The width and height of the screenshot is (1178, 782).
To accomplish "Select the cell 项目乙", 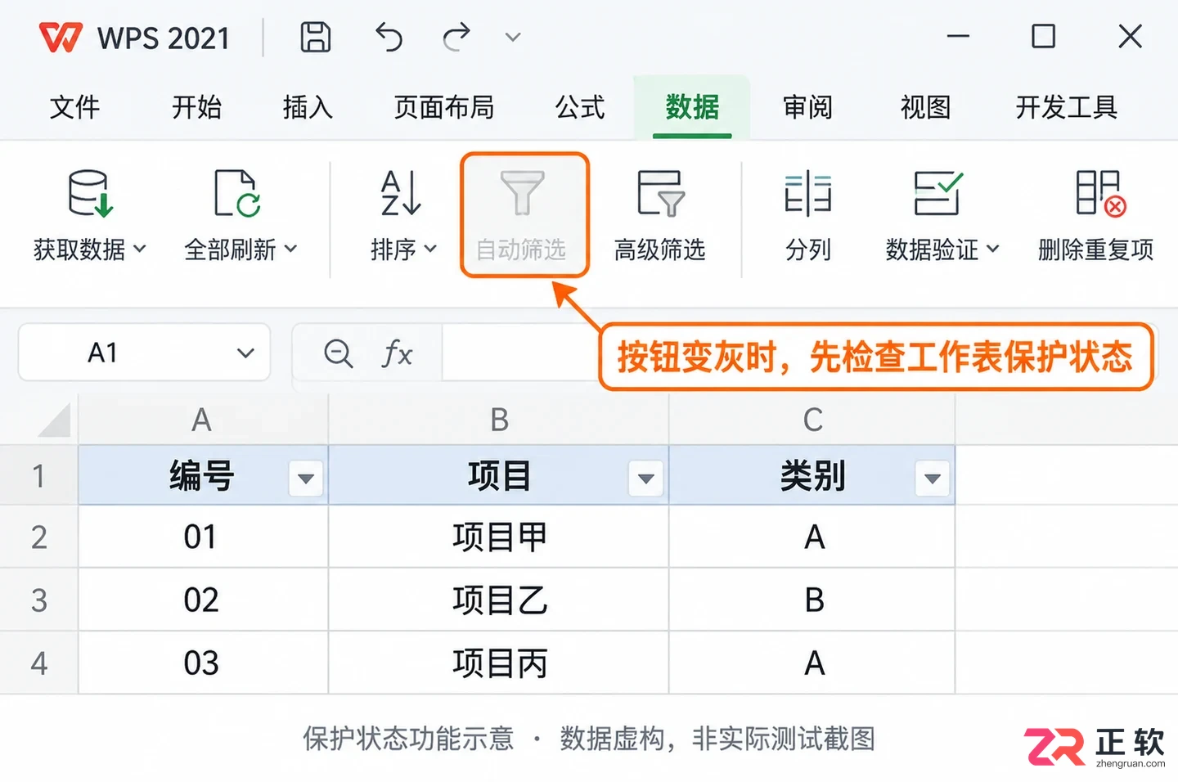I will click(499, 600).
